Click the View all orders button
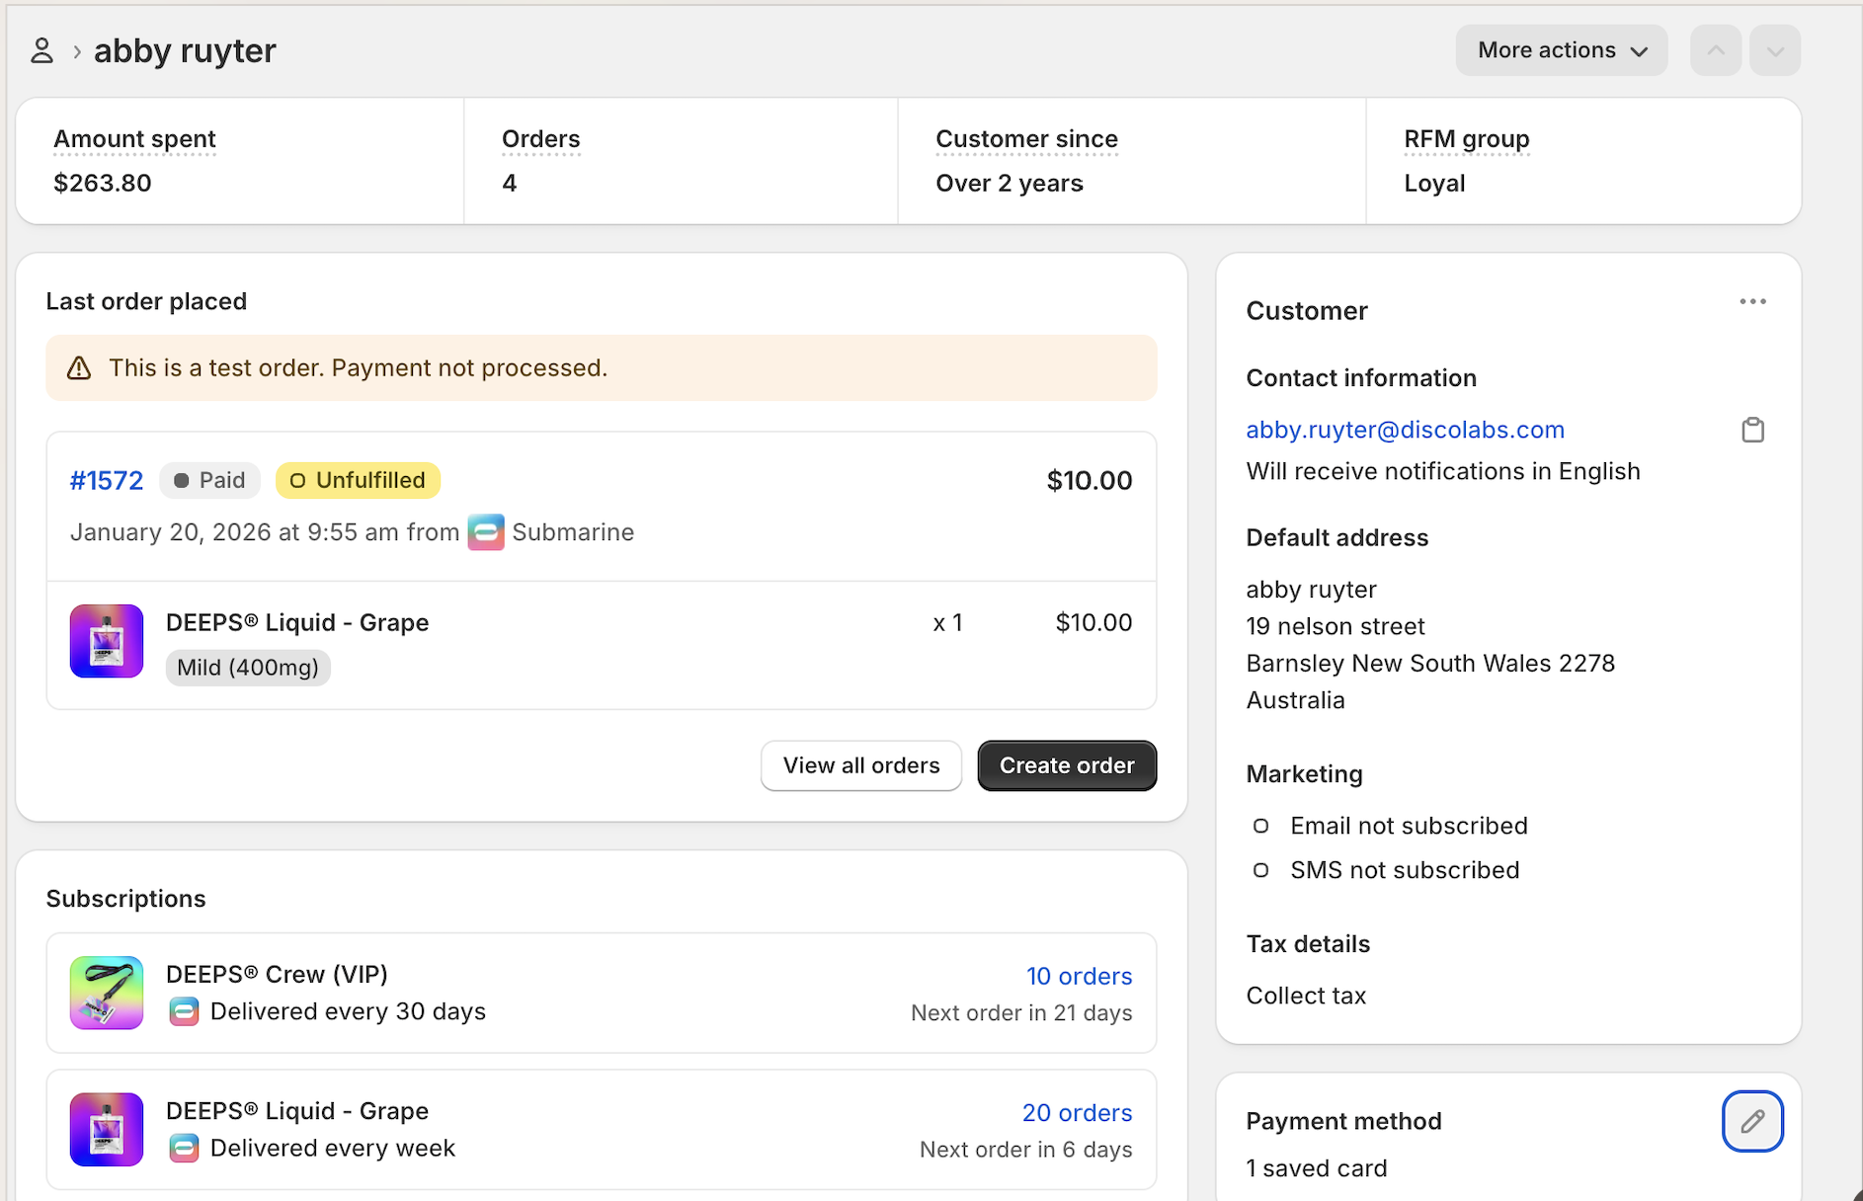 (x=860, y=765)
